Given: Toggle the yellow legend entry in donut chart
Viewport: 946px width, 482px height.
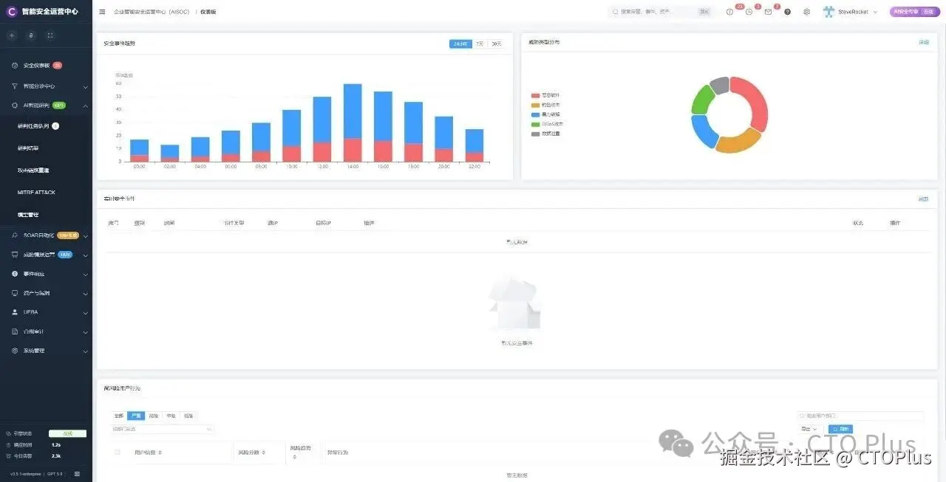Looking at the screenshot, I should pyautogui.click(x=545, y=105).
